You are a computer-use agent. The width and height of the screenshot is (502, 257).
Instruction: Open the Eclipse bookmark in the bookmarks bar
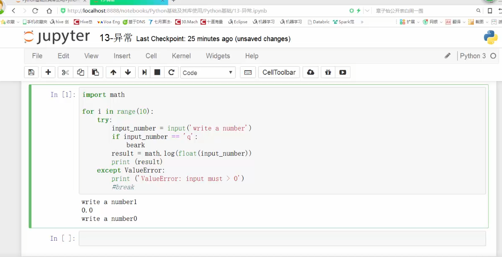click(238, 22)
